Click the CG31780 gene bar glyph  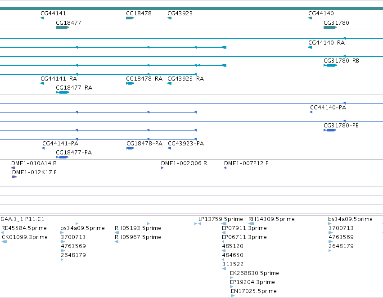(330, 27)
